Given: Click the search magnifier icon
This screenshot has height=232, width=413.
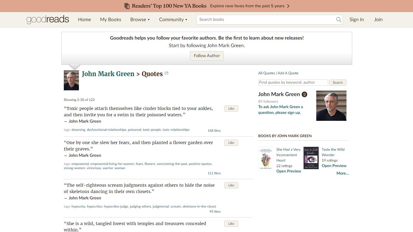Looking at the screenshot, I should point(339,20).
